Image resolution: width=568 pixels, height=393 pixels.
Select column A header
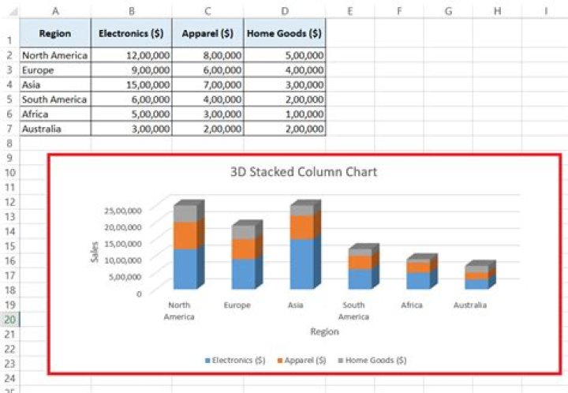click(x=55, y=11)
